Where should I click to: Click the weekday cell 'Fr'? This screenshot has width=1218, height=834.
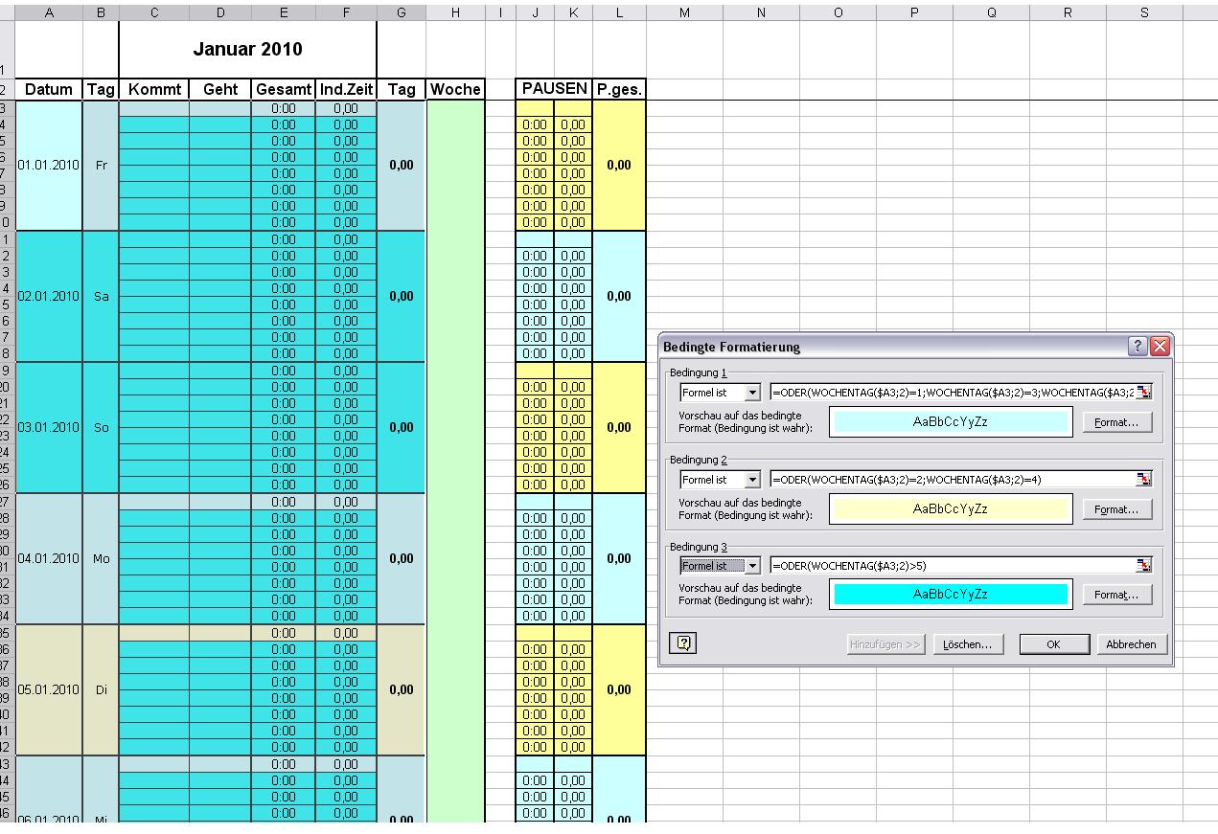101,165
